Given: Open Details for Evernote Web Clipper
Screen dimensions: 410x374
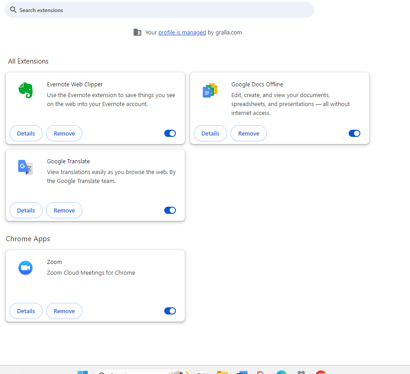Looking at the screenshot, I should point(26,133).
